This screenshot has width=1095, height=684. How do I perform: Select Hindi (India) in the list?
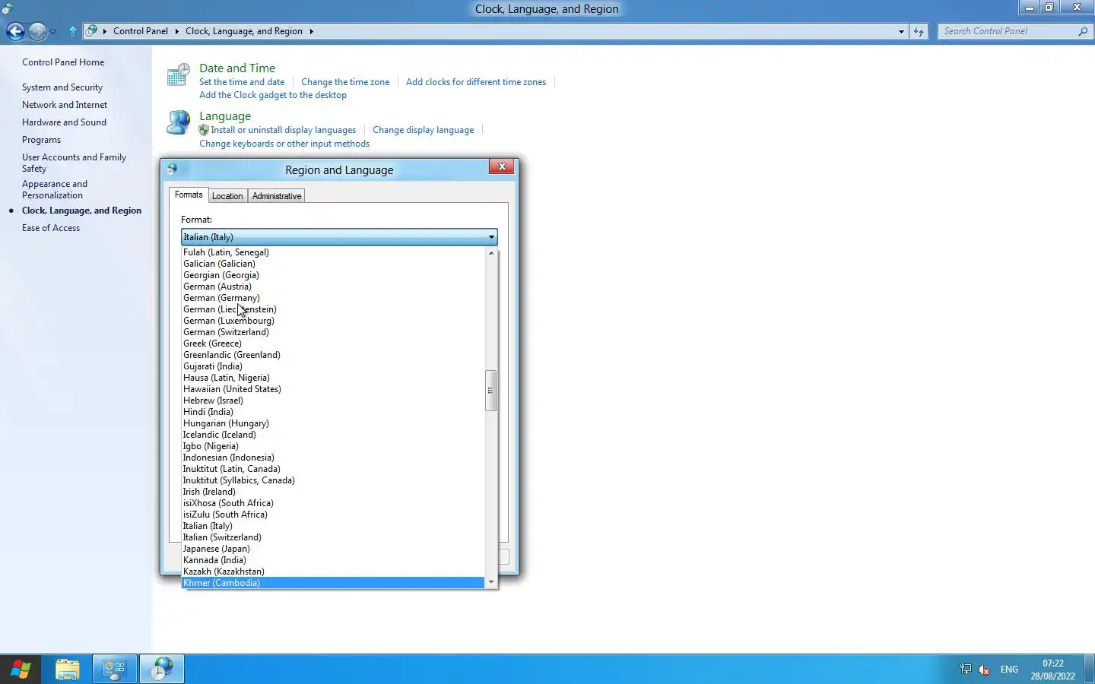point(333,412)
